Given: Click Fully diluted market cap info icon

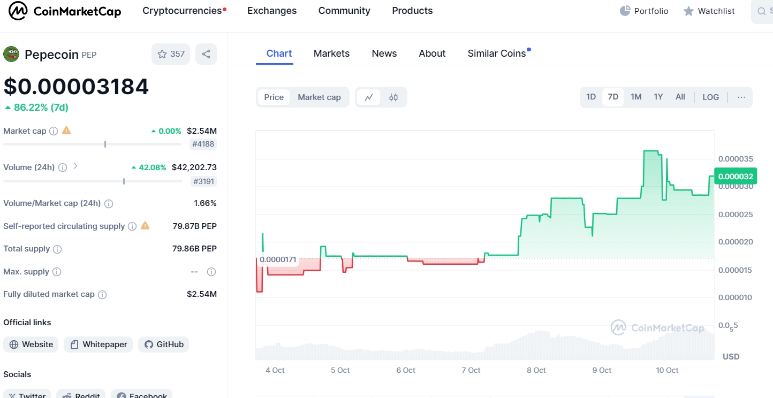Looking at the screenshot, I should tap(102, 294).
